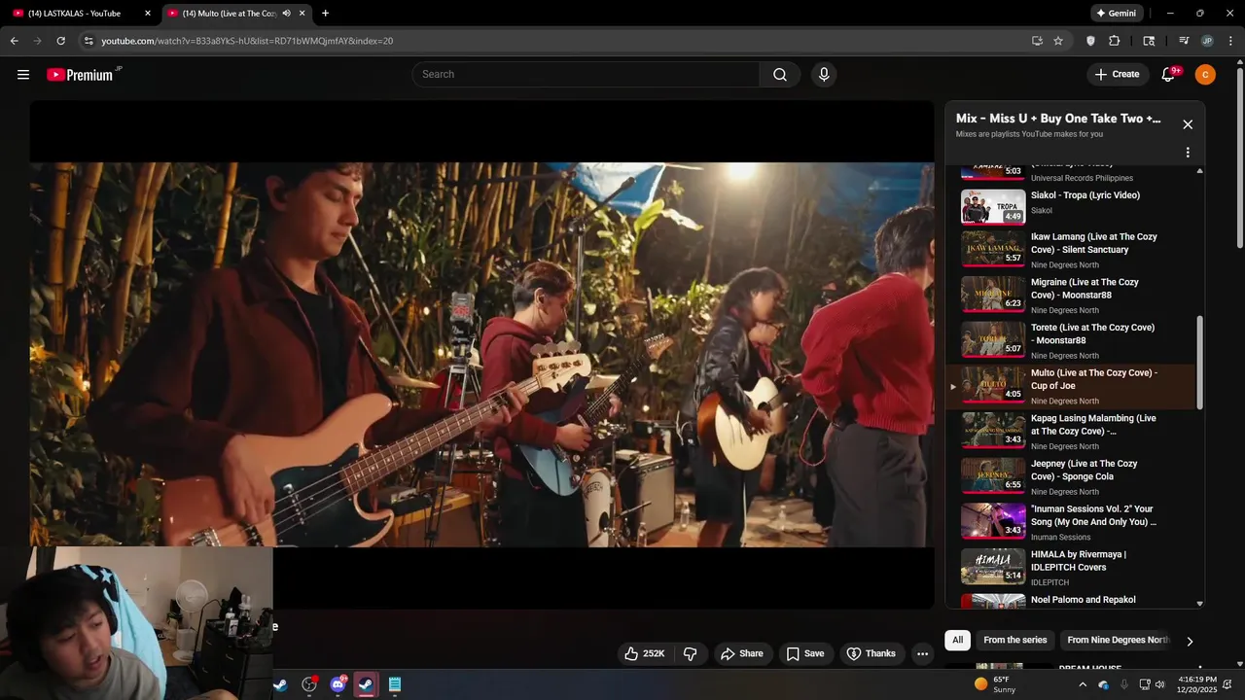Click the playlist panel scrollbar thumb
The width and height of the screenshot is (1245, 700).
point(1199,364)
